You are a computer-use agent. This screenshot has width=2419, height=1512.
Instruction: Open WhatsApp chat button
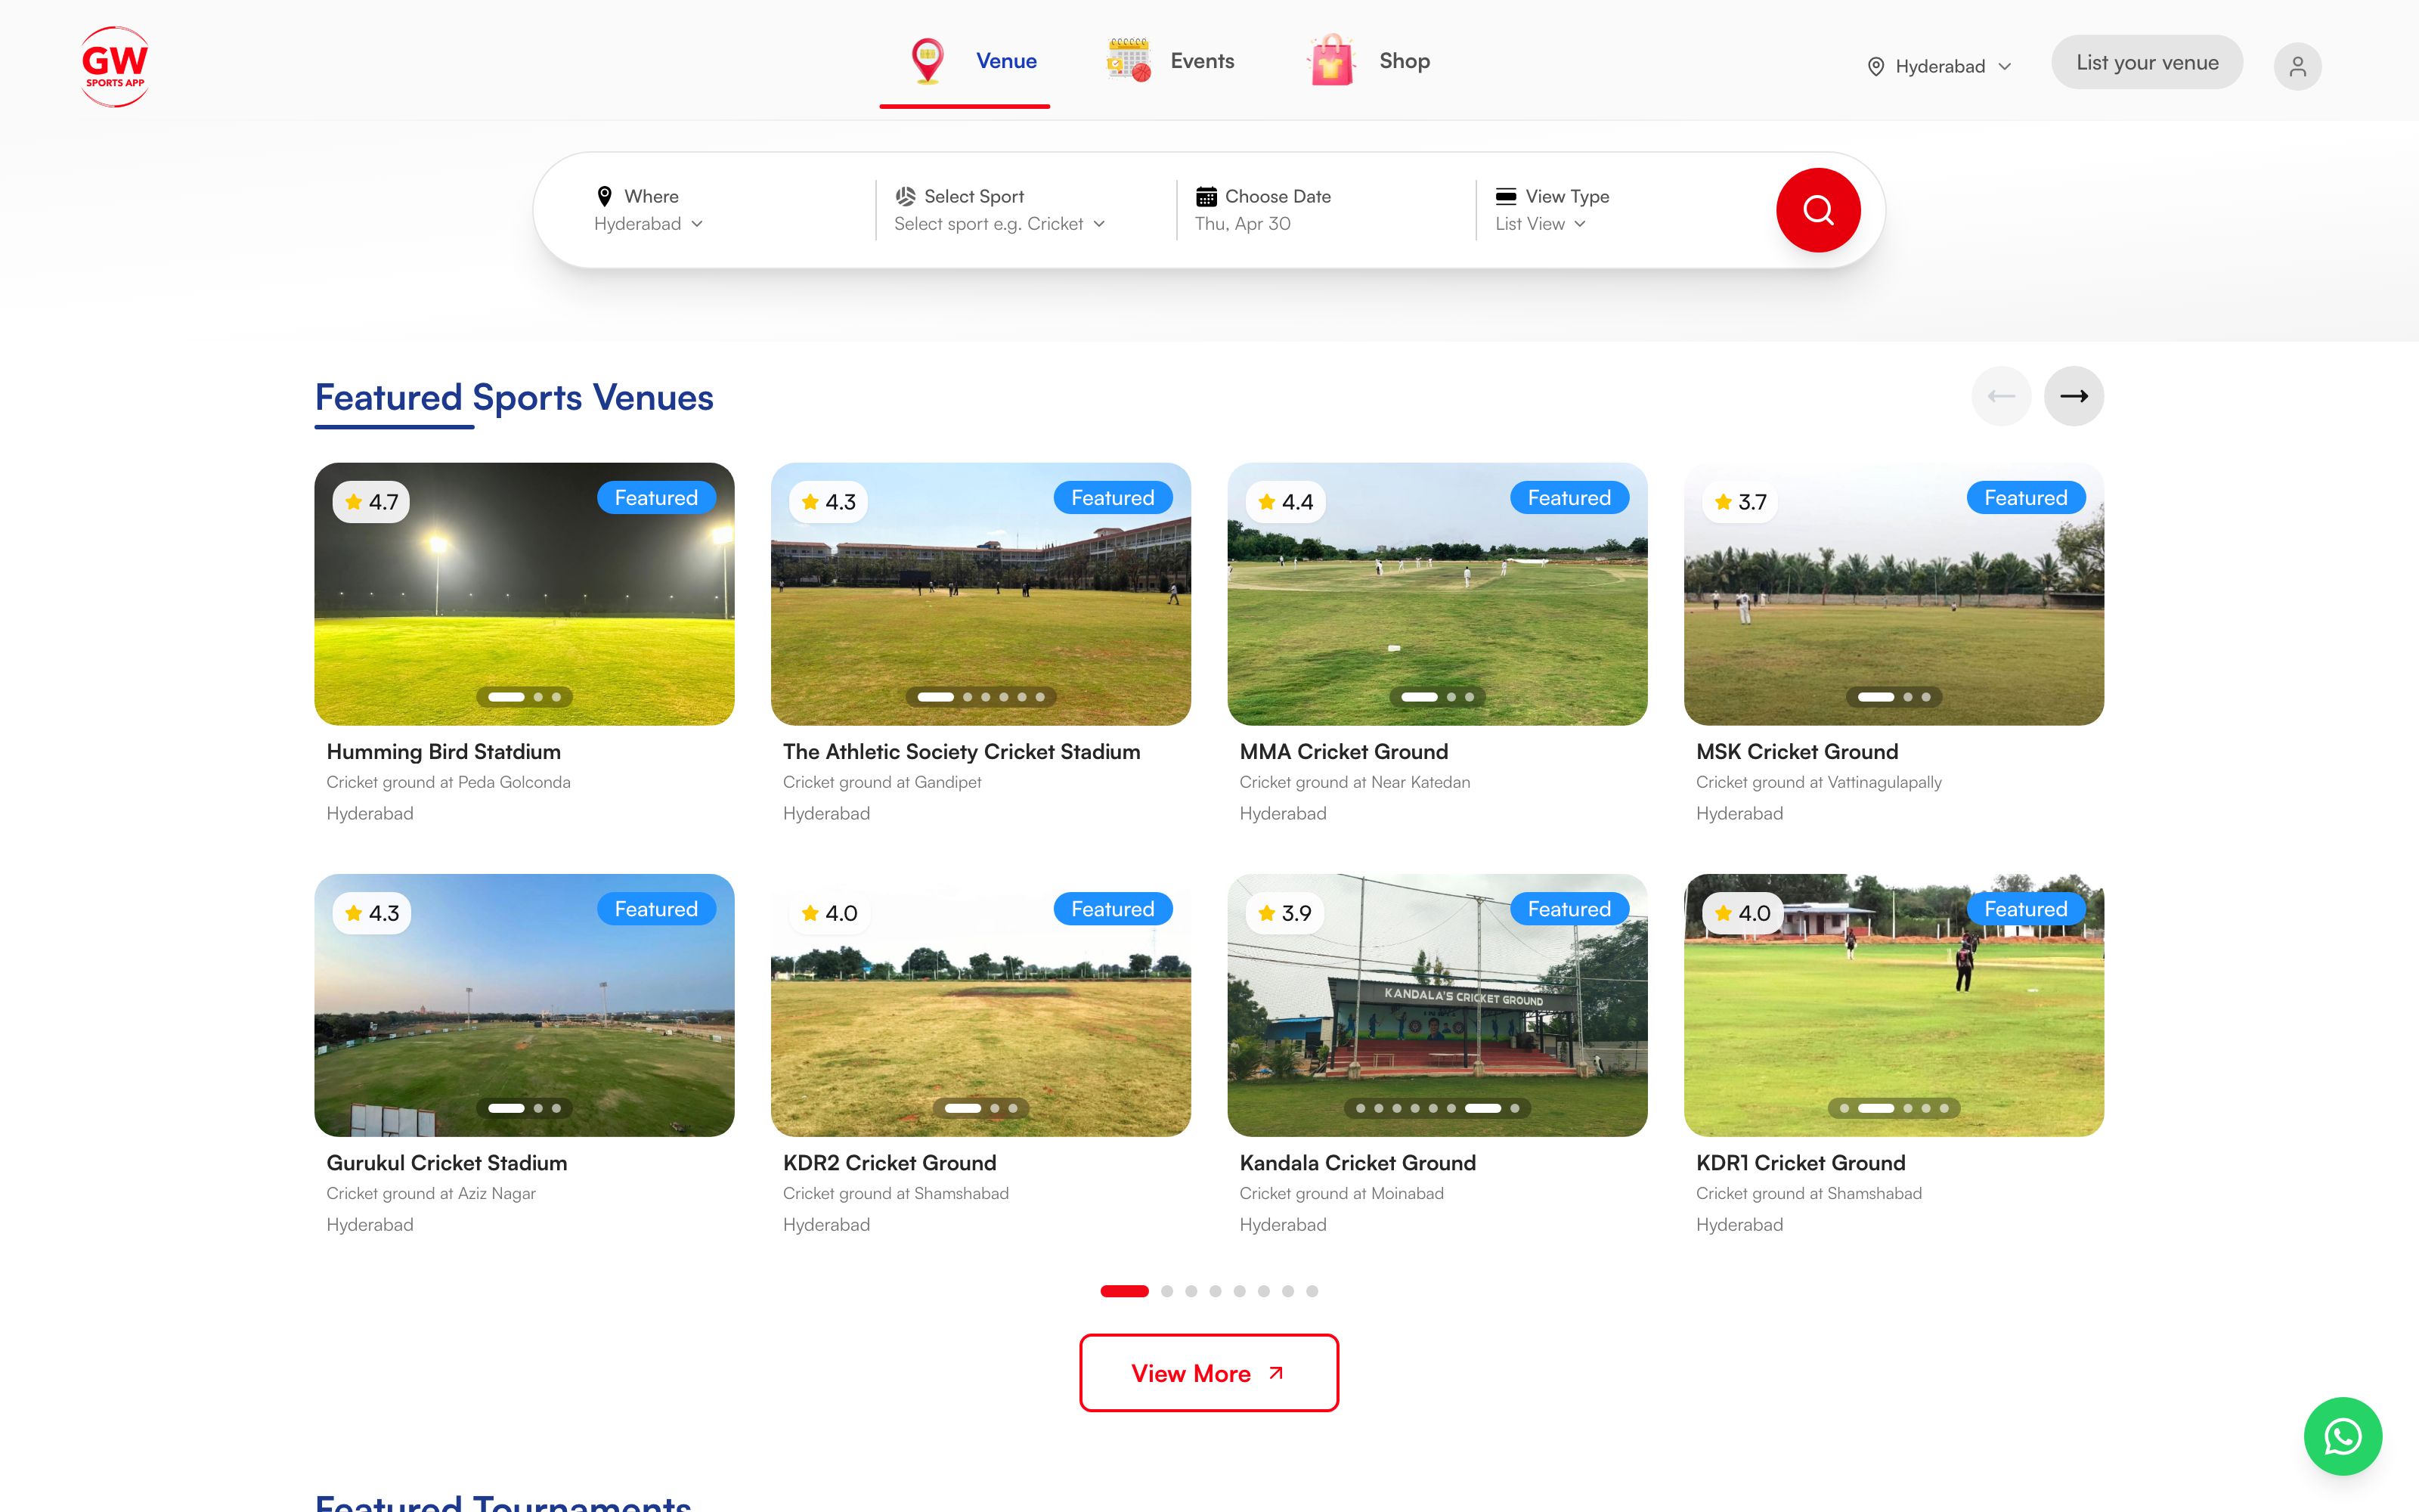click(x=2342, y=1436)
